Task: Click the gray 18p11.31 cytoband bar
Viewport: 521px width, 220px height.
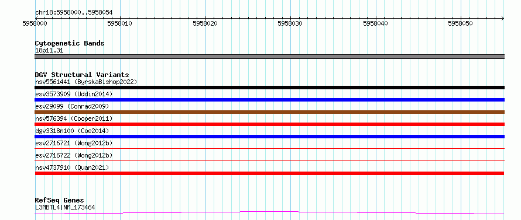Action: tap(269, 57)
